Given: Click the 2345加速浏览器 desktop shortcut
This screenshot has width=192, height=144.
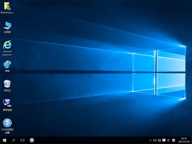Looking at the screenshot, I should [x=7, y=123].
